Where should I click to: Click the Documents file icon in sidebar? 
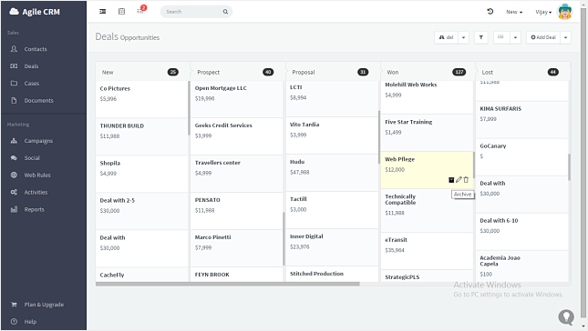[x=14, y=100]
